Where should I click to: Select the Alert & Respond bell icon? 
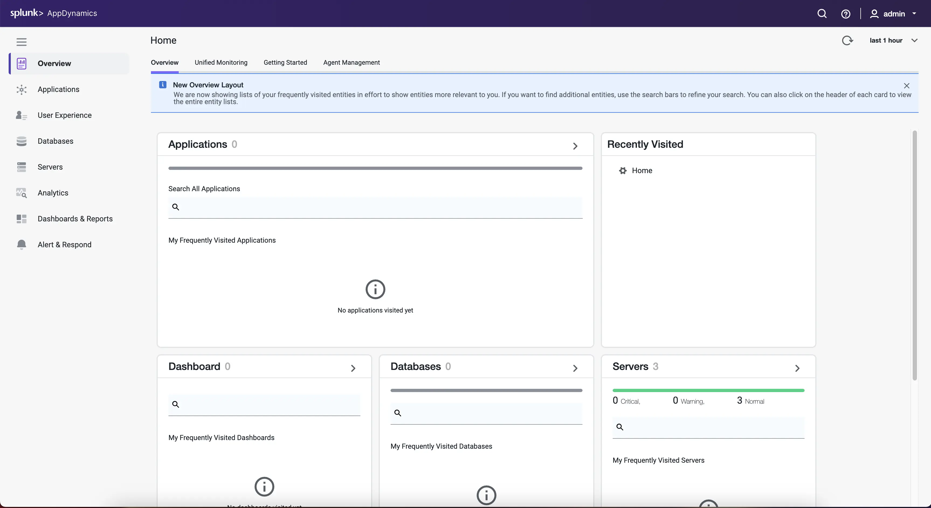22,244
